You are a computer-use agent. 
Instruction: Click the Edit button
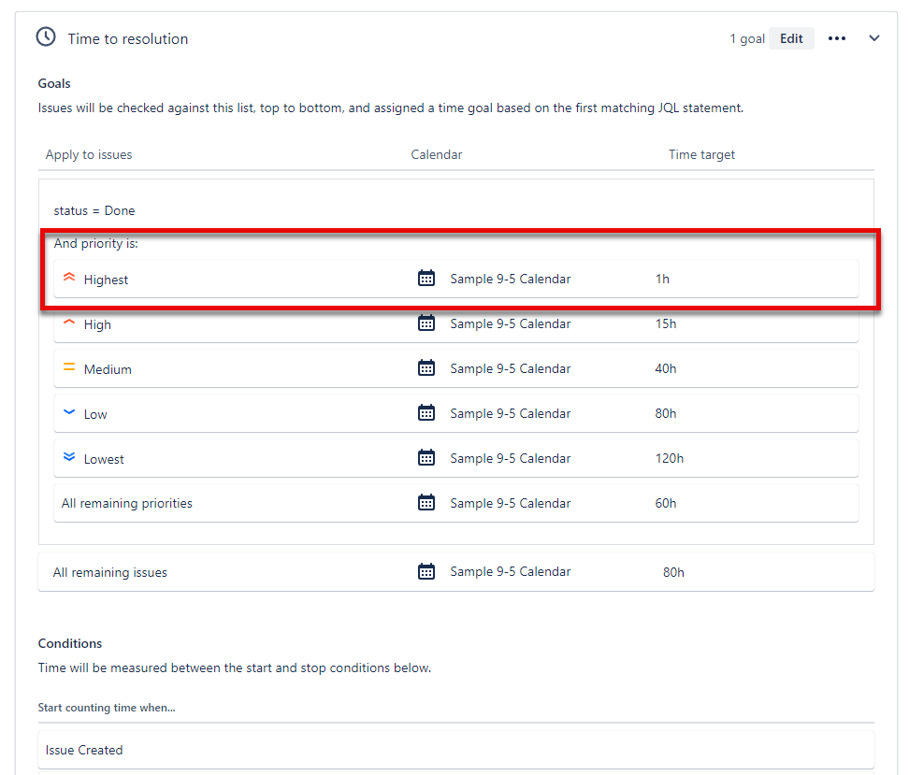pyautogui.click(x=791, y=38)
